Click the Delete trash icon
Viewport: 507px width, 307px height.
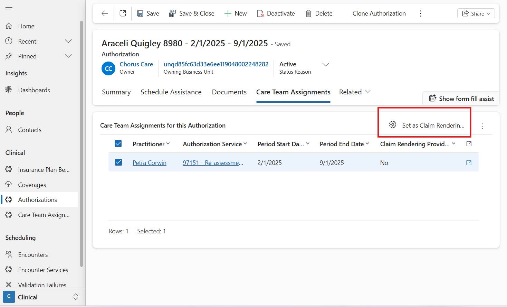308,13
